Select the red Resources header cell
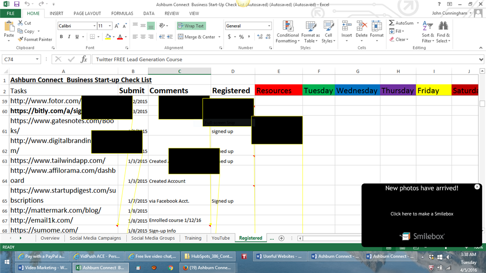Viewport: 486px width, 273px height. click(x=279, y=90)
